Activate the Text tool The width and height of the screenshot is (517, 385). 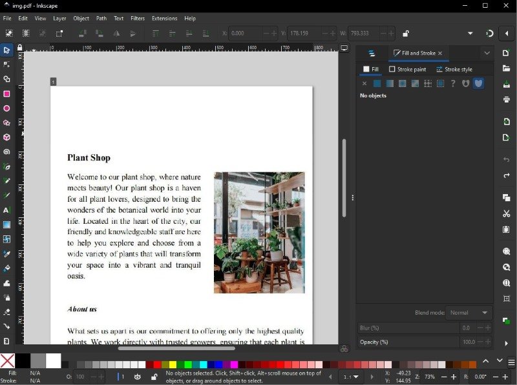click(x=6, y=210)
